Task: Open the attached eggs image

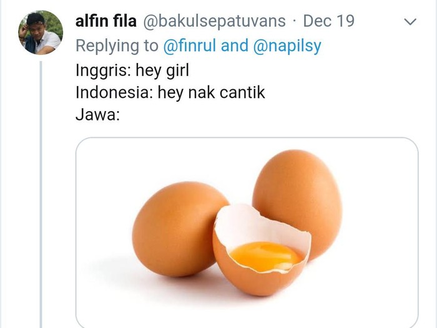Action: 247,233
